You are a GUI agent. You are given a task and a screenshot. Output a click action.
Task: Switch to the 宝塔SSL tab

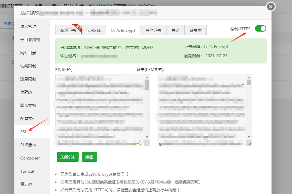[x=94, y=30]
